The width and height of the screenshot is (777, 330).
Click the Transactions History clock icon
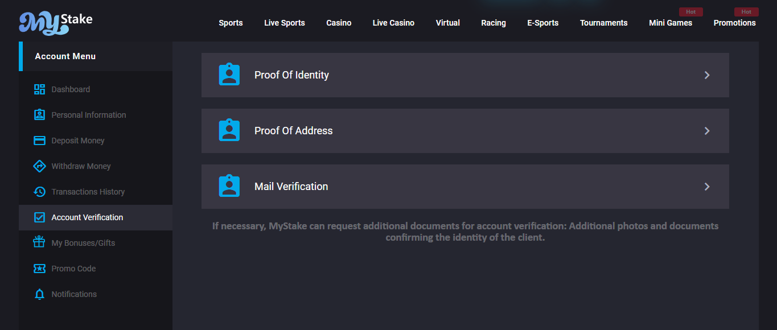(x=39, y=192)
